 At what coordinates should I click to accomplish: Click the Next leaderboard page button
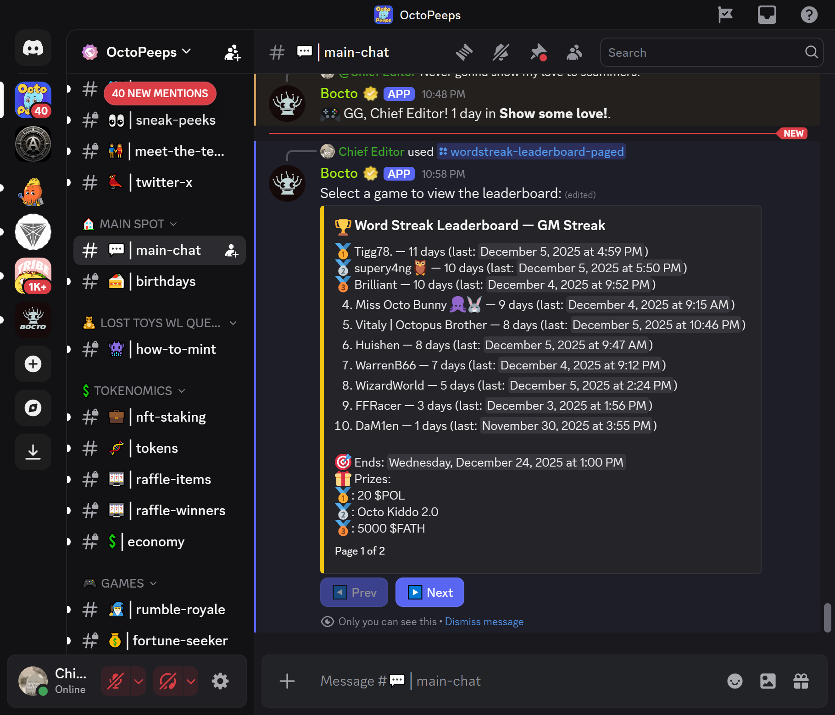point(429,593)
